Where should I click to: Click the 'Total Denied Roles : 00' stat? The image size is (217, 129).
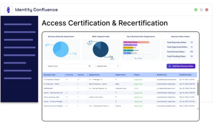(180, 52)
